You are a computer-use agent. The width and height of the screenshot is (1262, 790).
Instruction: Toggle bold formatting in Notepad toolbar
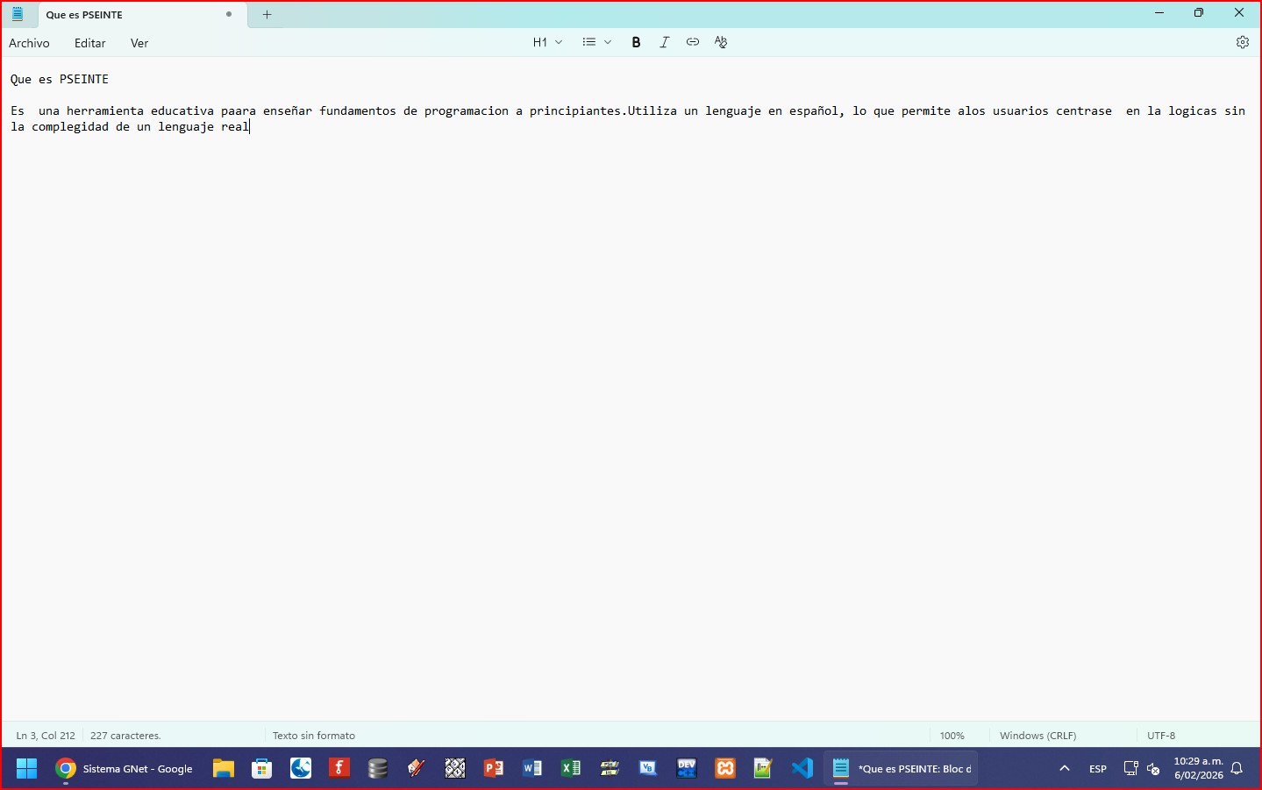636,42
